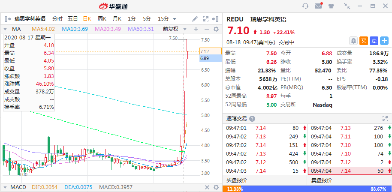
Task: Select the 09:47:01 7.14 80 trade row
Action: [265, 128]
